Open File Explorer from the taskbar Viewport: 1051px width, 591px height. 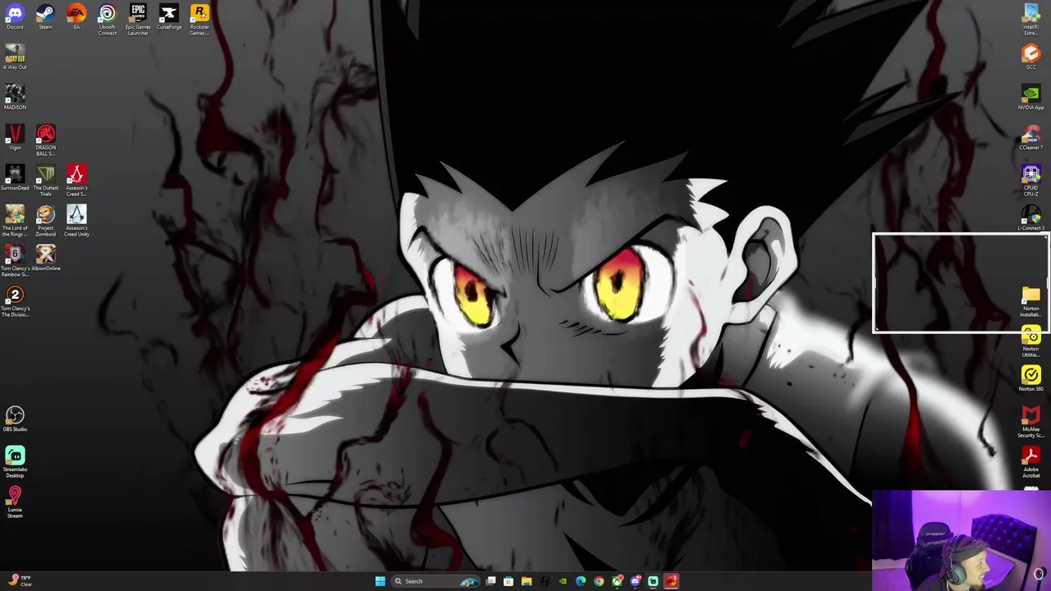(x=526, y=581)
